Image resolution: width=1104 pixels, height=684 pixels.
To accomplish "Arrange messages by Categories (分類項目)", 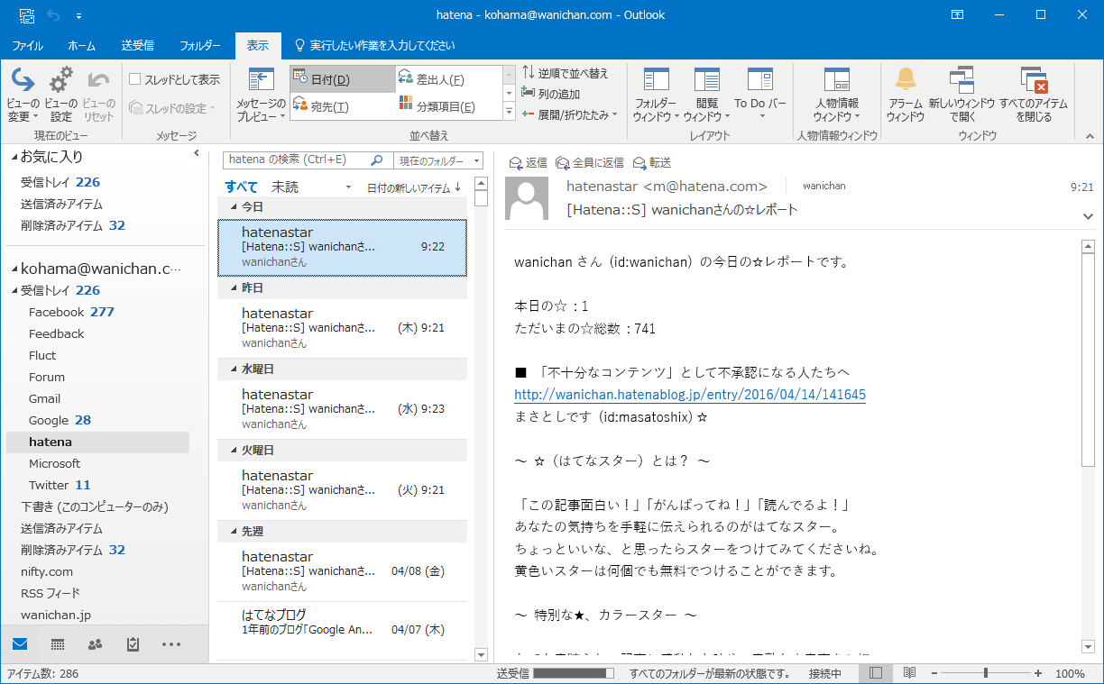I will pos(448,107).
